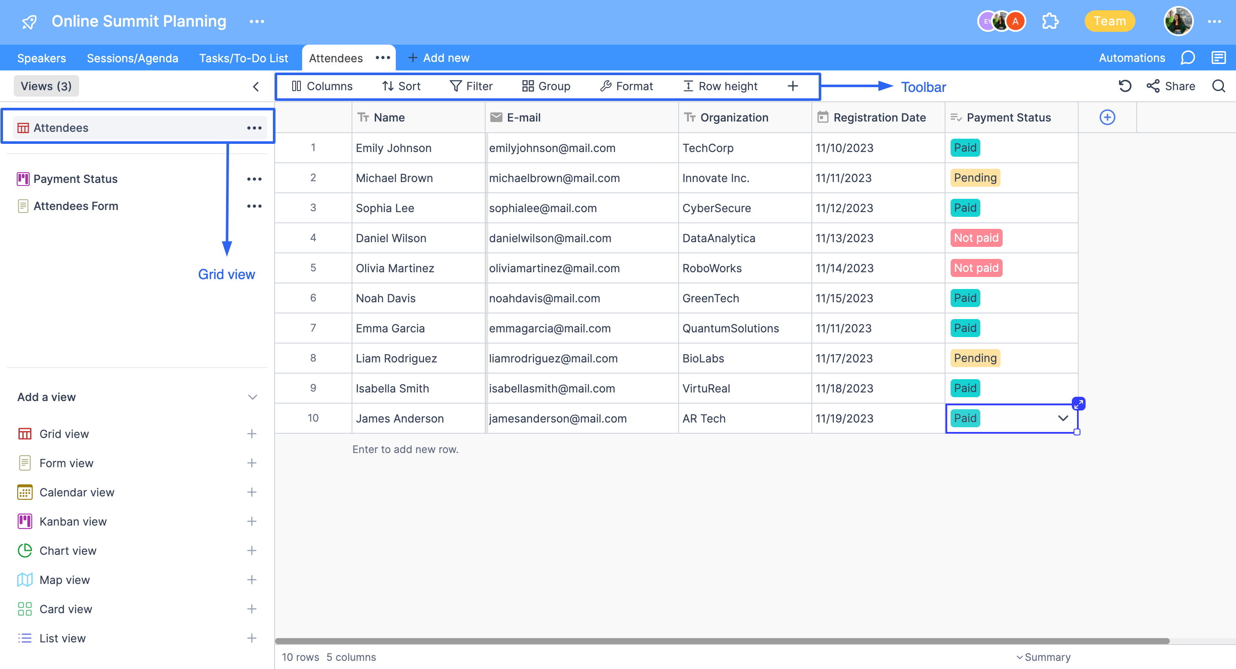Add a new column with plus circle
Image resolution: width=1236 pixels, height=669 pixels.
(x=1107, y=118)
